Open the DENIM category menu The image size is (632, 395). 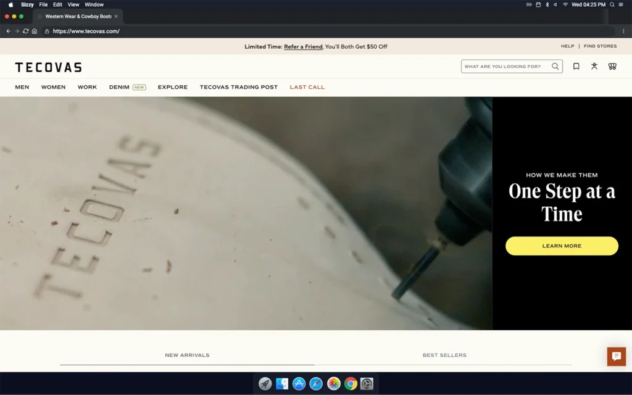tap(119, 87)
